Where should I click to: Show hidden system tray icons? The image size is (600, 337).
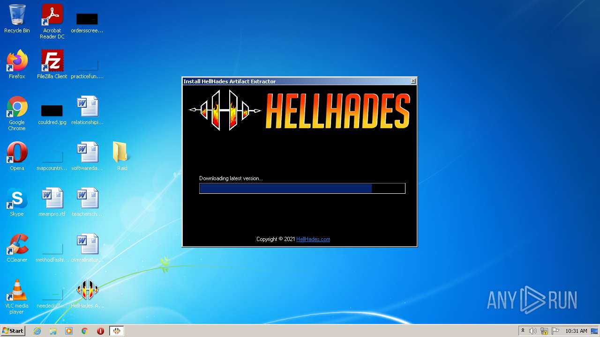[523, 331]
